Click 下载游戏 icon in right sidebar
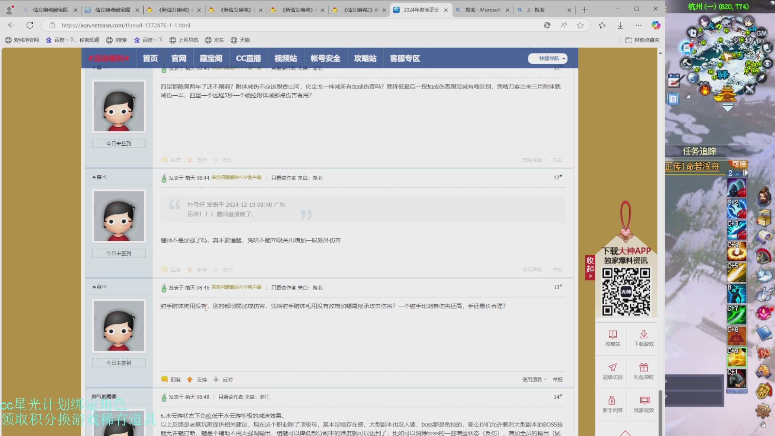Screen dimensions: 775x436 644,338
